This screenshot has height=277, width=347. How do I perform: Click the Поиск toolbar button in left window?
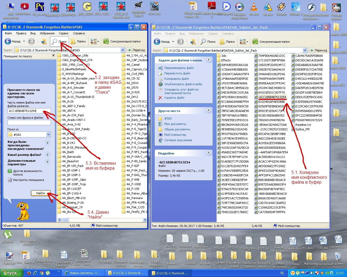pyautogui.click(x=59, y=42)
